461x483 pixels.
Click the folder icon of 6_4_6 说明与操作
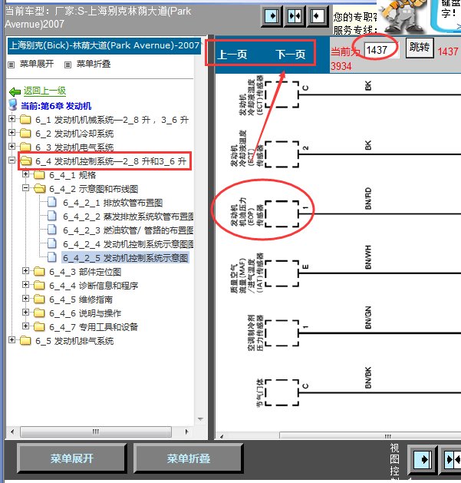[x=39, y=313]
